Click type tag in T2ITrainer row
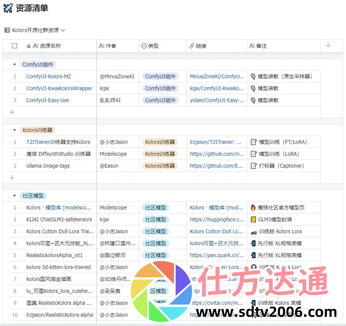The height and width of the screenshot is (326, 346). 160,142
